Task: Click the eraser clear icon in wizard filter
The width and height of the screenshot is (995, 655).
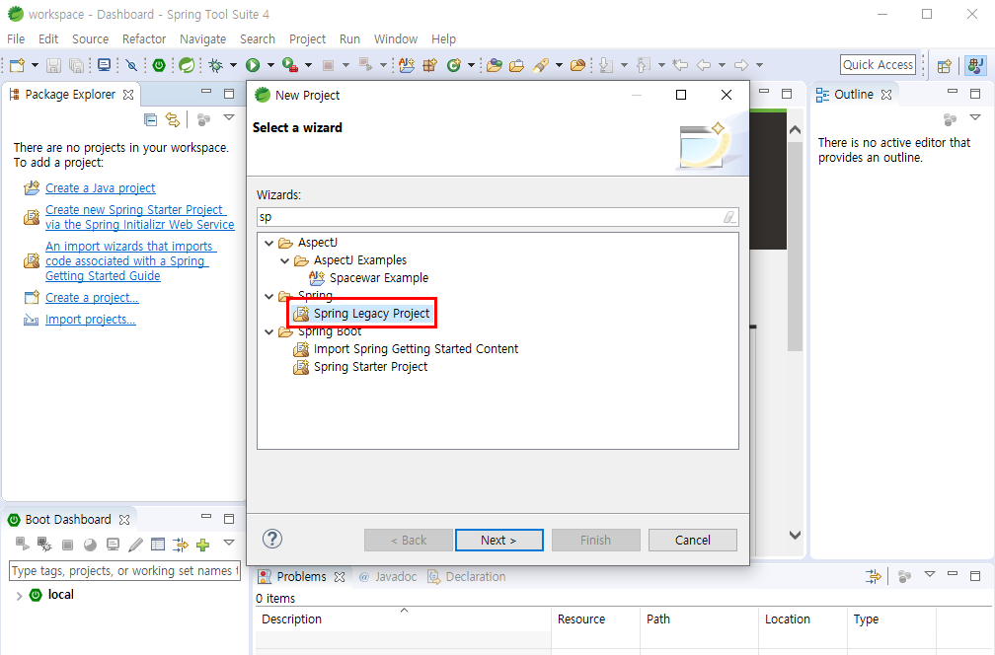Action: click(x=729, y=217)
